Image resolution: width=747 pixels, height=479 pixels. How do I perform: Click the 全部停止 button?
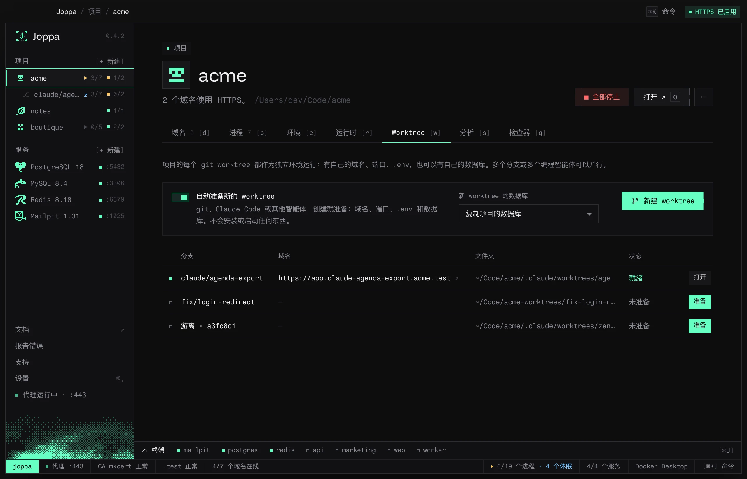click(602, 97)
